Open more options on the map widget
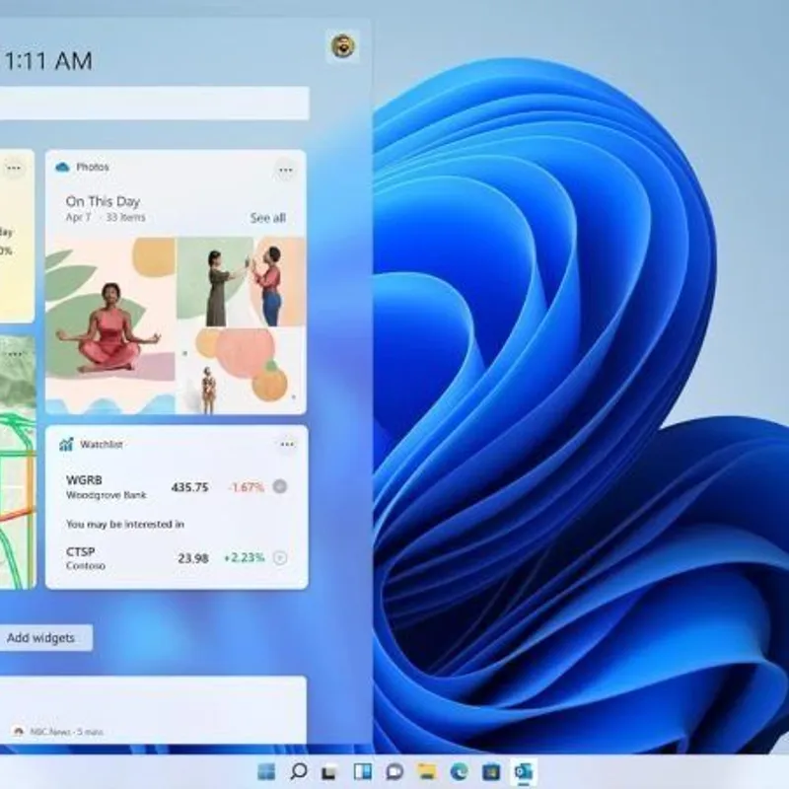The height and width of the screenshot is (789, 789). click(15, 354)
